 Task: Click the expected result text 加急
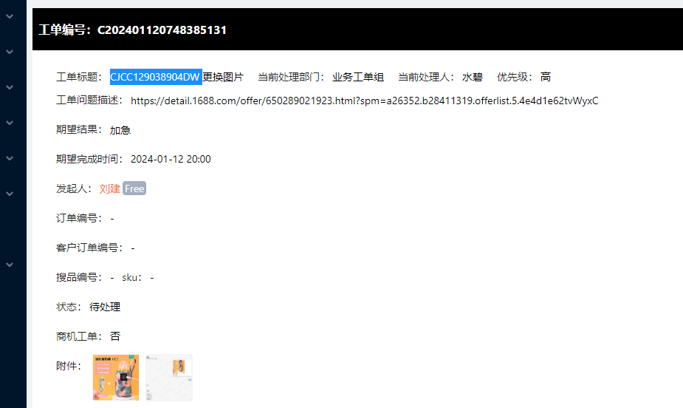click(120, 130)
